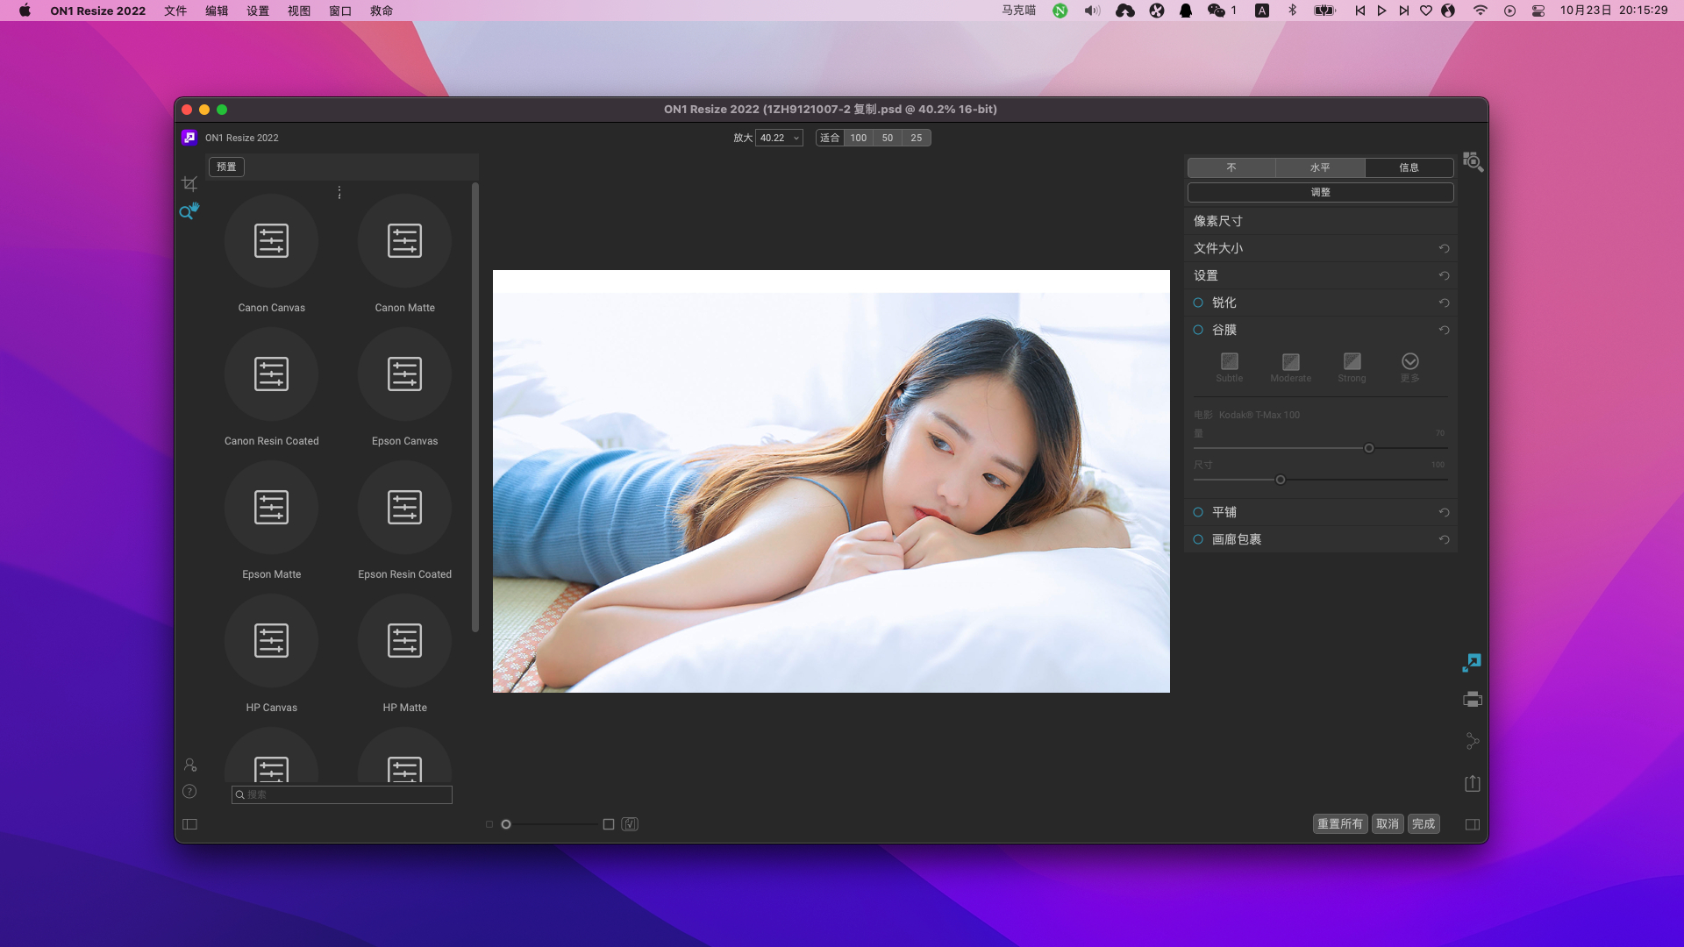The width and height of the screenshot is (1684, 947).
Task: Expand the 设置 section
Action: pyautogui.click(x=1206, y=275)
